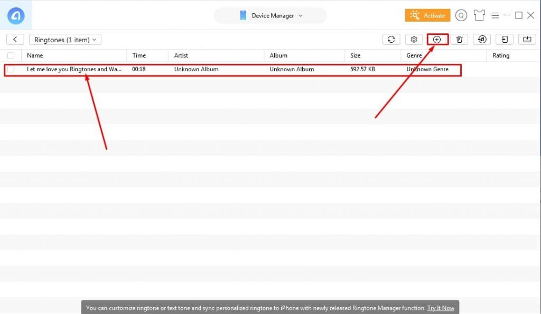The image size is (541, 314).
Task: Tick the select-all checkbox in the header
Action: 11,55
